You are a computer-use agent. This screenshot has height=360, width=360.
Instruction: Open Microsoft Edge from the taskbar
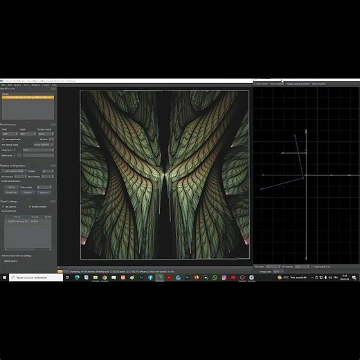pos(77,278)
